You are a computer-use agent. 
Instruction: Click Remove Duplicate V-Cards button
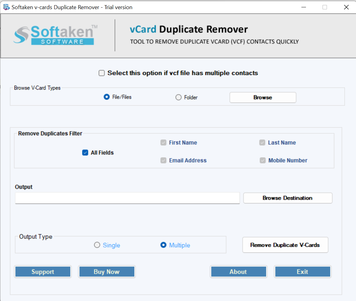click(285, 245)
